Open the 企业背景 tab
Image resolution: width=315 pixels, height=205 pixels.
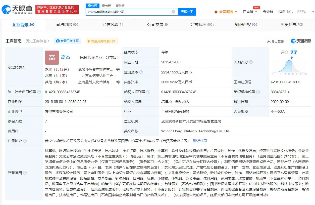23,25
